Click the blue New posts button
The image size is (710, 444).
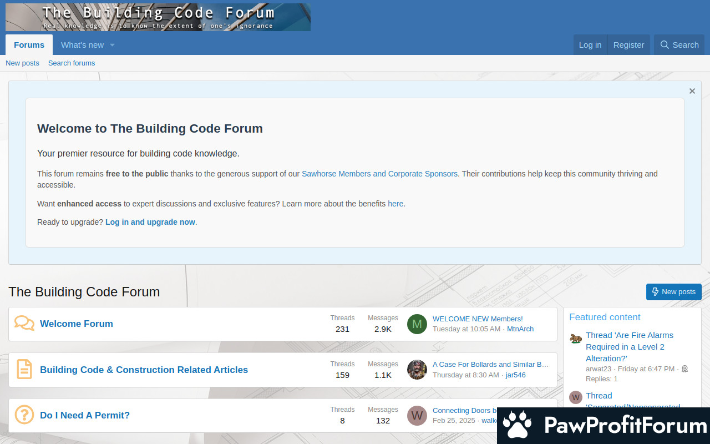674,292
